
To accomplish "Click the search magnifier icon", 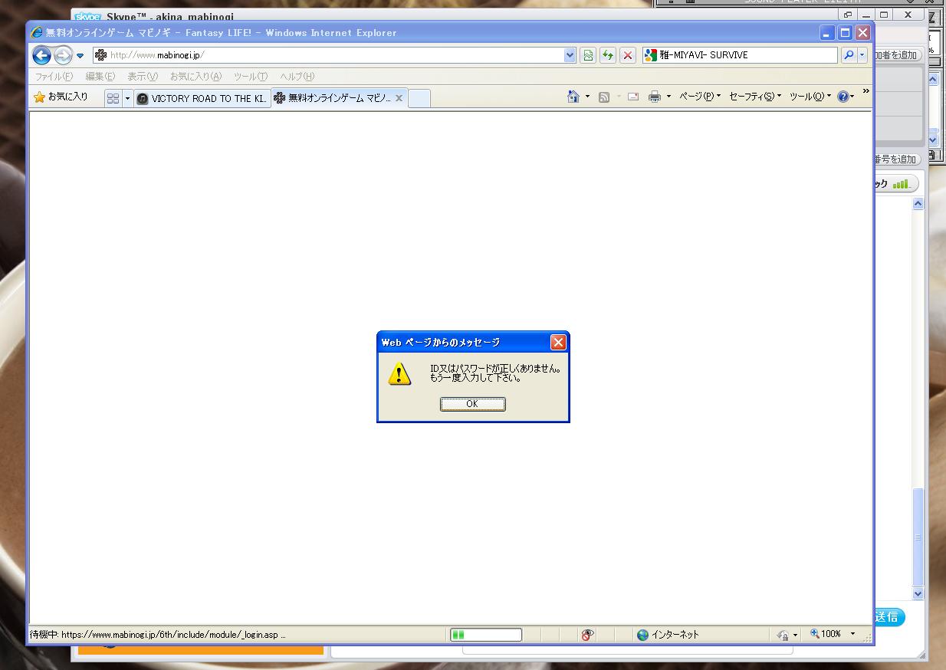I will (848, 55).
